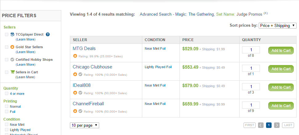
Task: Go to next page arrow in pagination
Action: 277,125
